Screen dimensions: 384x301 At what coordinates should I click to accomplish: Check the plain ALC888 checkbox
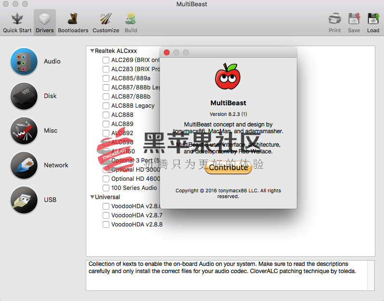click(x=106, y=115)
